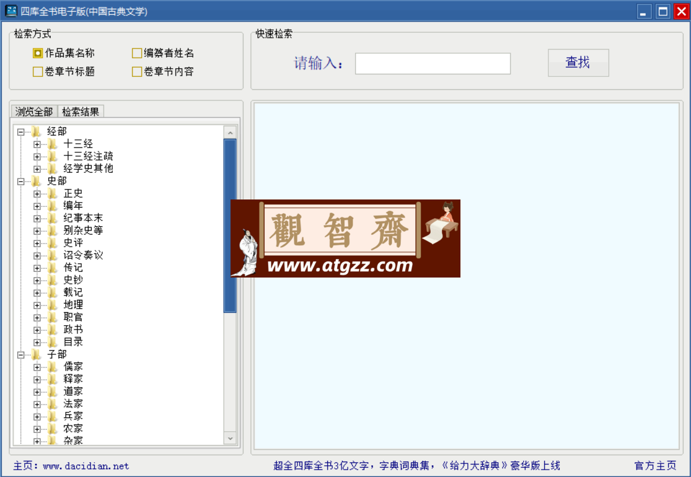Click the folder icon beside 史部
Image resolution: width=691 pixels, height=477 pixels.
pos(36,181)
